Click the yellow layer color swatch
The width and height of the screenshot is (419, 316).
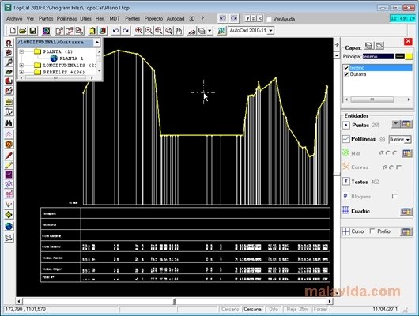pos(409,57)
